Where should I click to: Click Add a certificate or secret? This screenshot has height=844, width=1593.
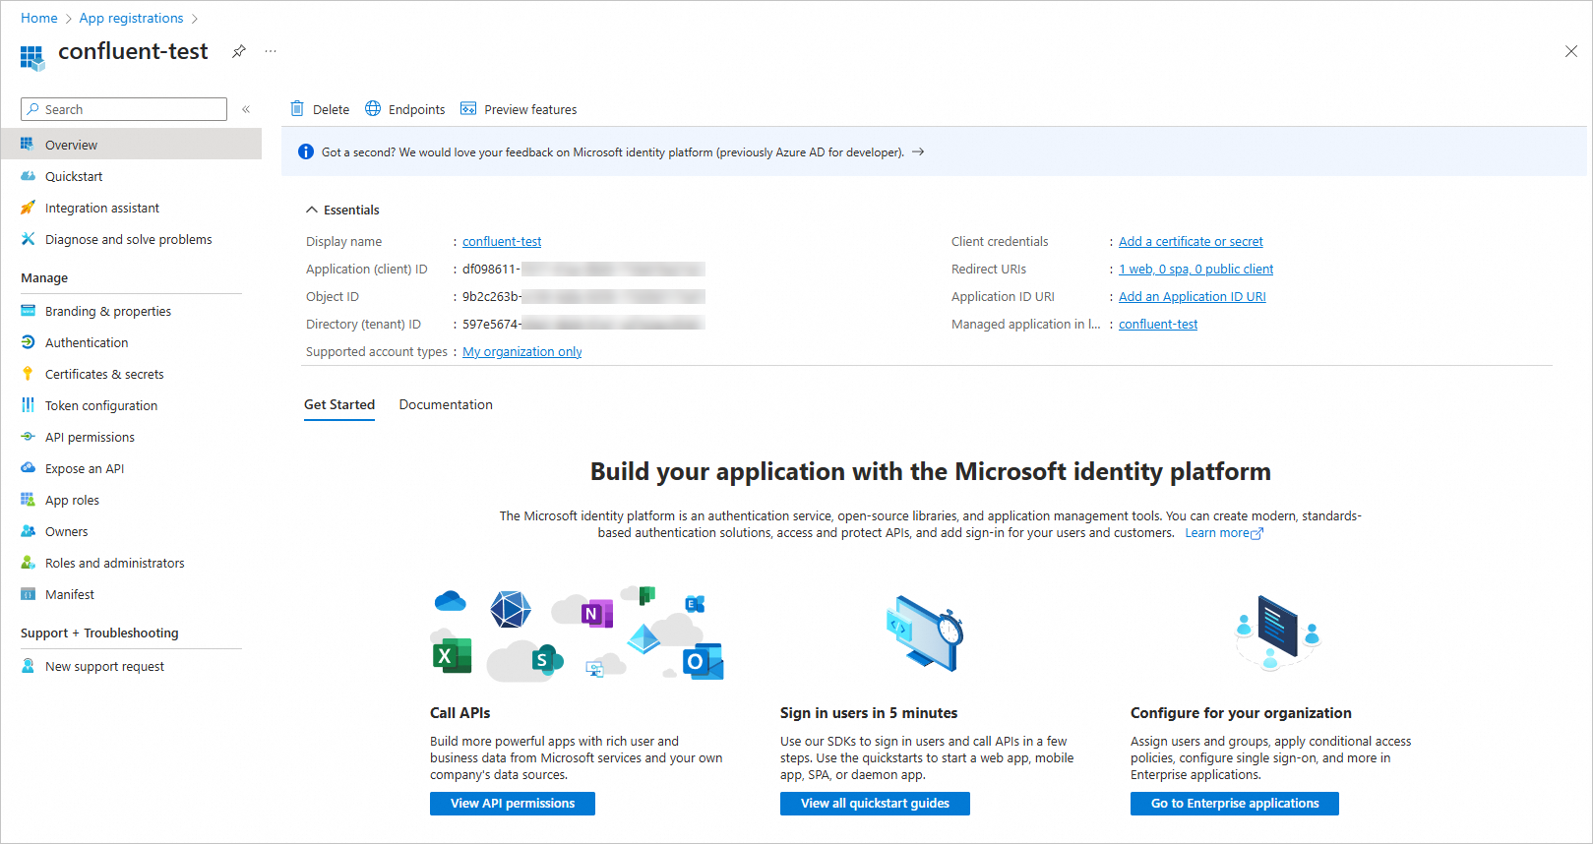[x=1191, y=242]
